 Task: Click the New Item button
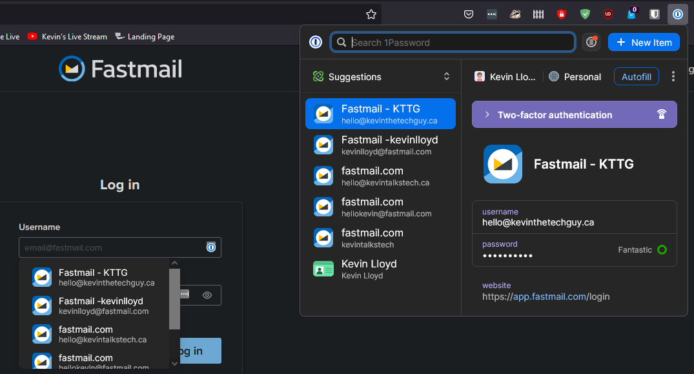tap(644, 41)
